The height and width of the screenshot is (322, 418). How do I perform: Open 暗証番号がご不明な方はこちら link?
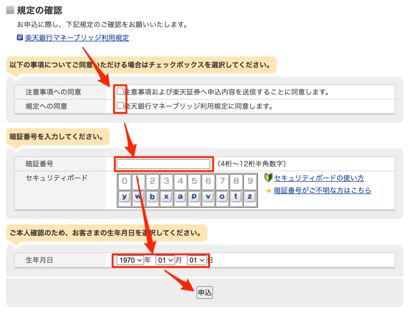(322, 190)
